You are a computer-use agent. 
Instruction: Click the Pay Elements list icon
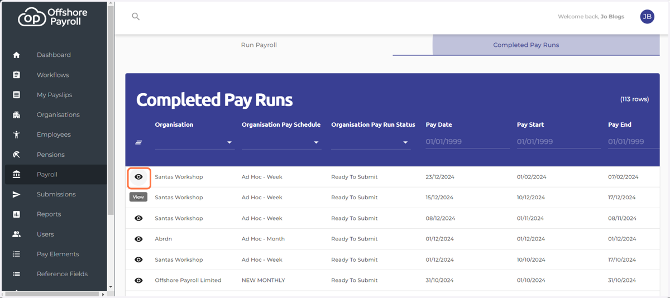[x=16, y=254]
